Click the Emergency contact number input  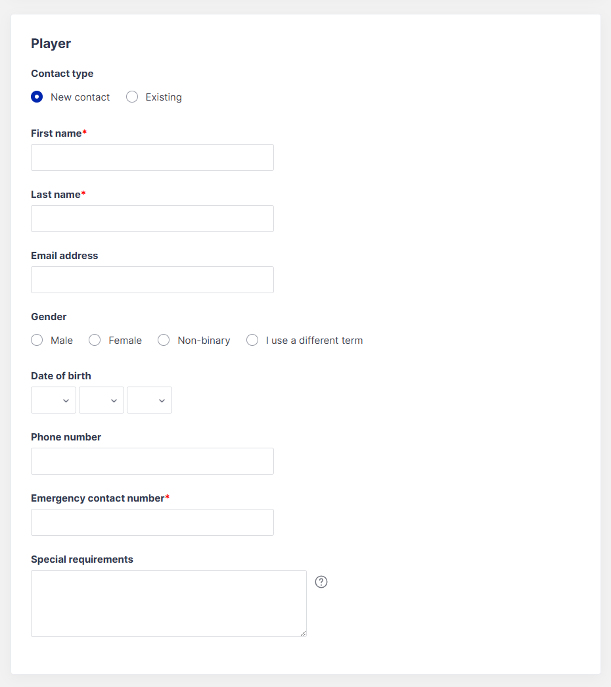click(152, 522)
